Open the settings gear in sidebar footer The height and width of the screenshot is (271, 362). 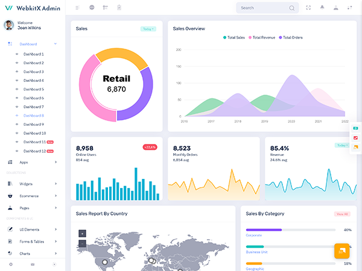click(10, 264)
